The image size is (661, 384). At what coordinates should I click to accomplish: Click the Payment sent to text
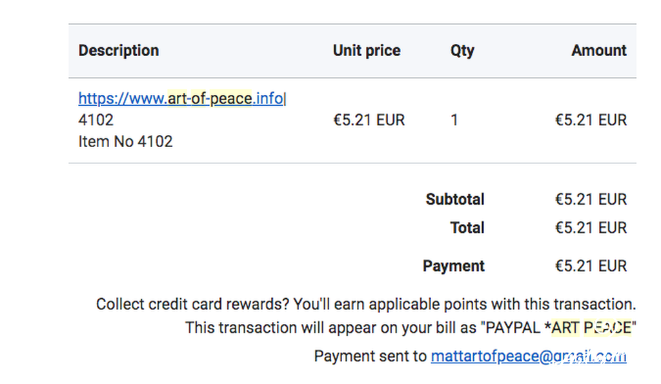pyautogui.click(x=371, y=356)
